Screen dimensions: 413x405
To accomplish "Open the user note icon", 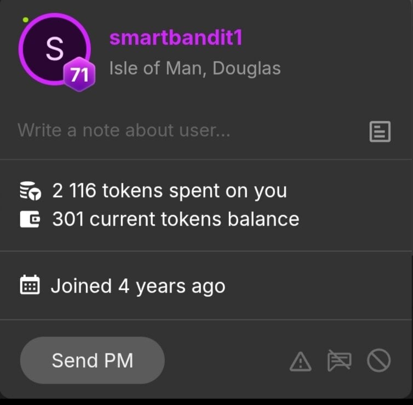I will (x=380, y=132).
